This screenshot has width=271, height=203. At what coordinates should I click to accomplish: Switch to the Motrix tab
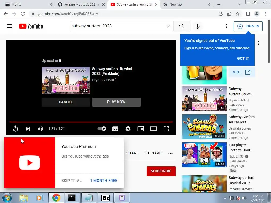(27, 4)
